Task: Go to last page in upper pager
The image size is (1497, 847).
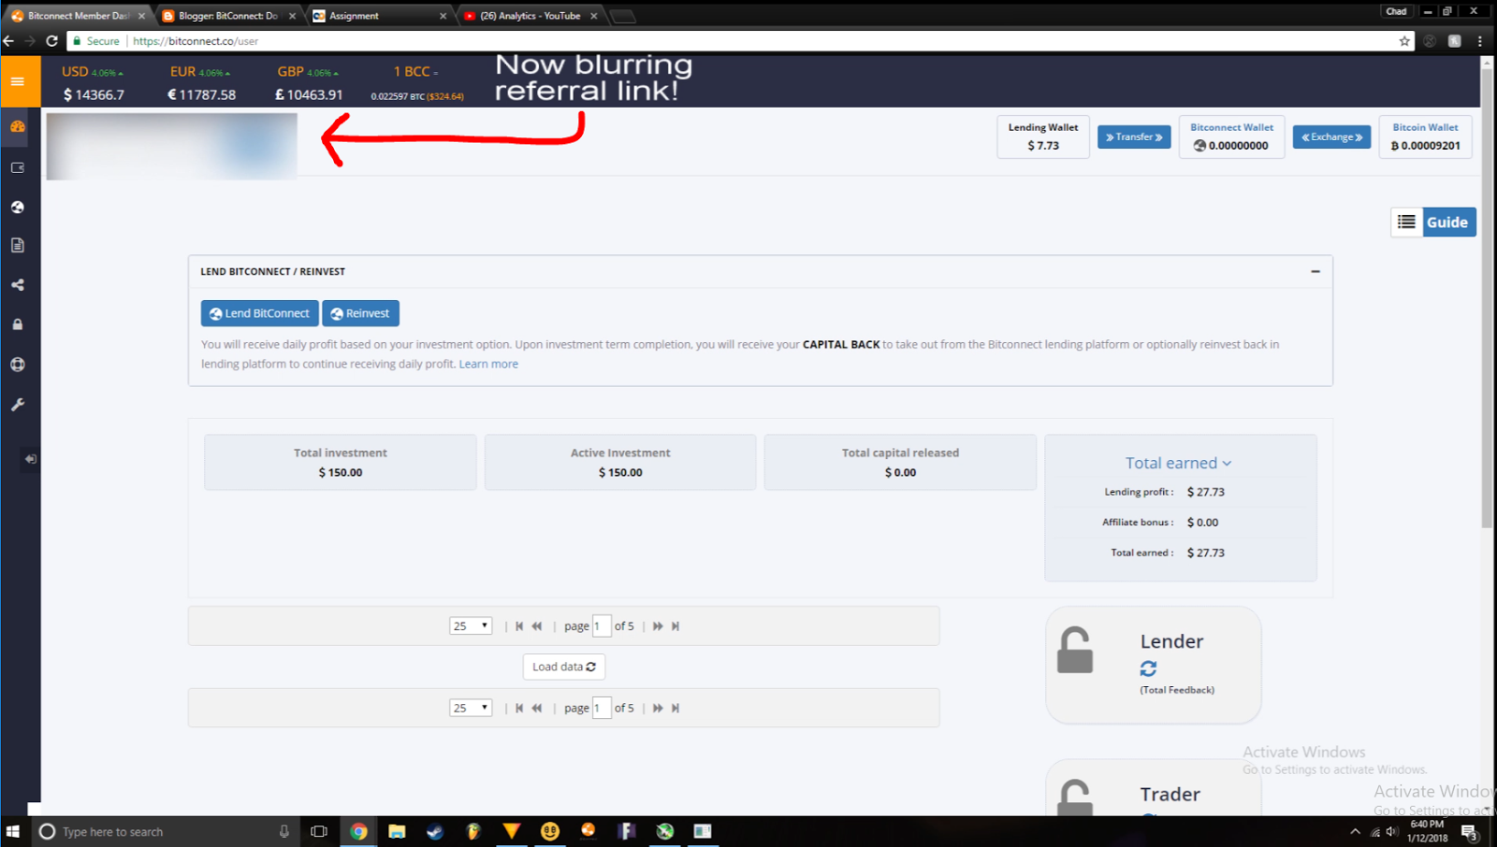Action: [676, 626]
